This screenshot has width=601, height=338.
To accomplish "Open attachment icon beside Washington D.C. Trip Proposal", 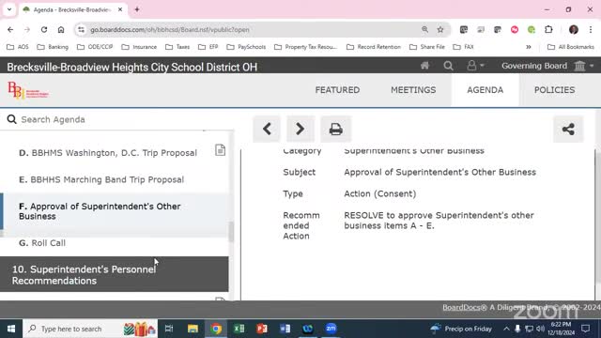I will [x=220, y=150].
